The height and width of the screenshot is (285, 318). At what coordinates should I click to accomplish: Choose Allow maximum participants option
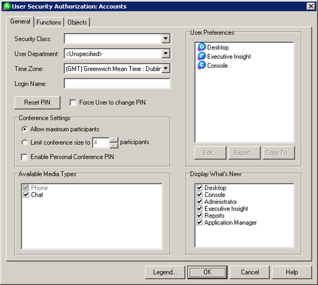pyautogui.click(x=24, y=129)
